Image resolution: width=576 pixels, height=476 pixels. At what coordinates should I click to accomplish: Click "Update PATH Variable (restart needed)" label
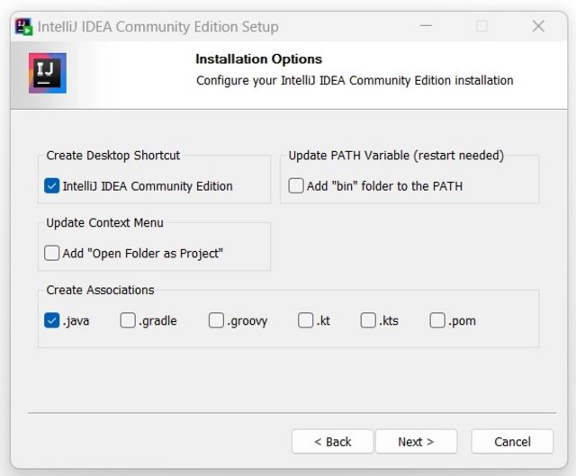396,156
